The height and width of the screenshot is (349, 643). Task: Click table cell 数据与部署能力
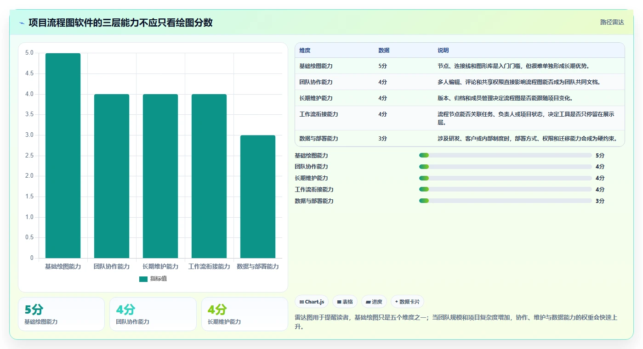[x=319, y=139]
